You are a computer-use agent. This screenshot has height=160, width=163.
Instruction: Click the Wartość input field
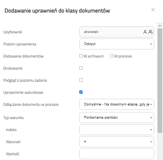tap(117, 154)
